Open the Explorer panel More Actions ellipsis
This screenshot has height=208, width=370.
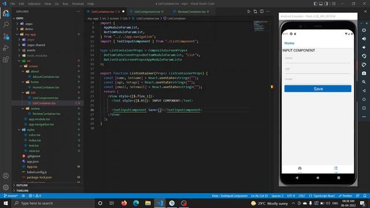point(78,12)
